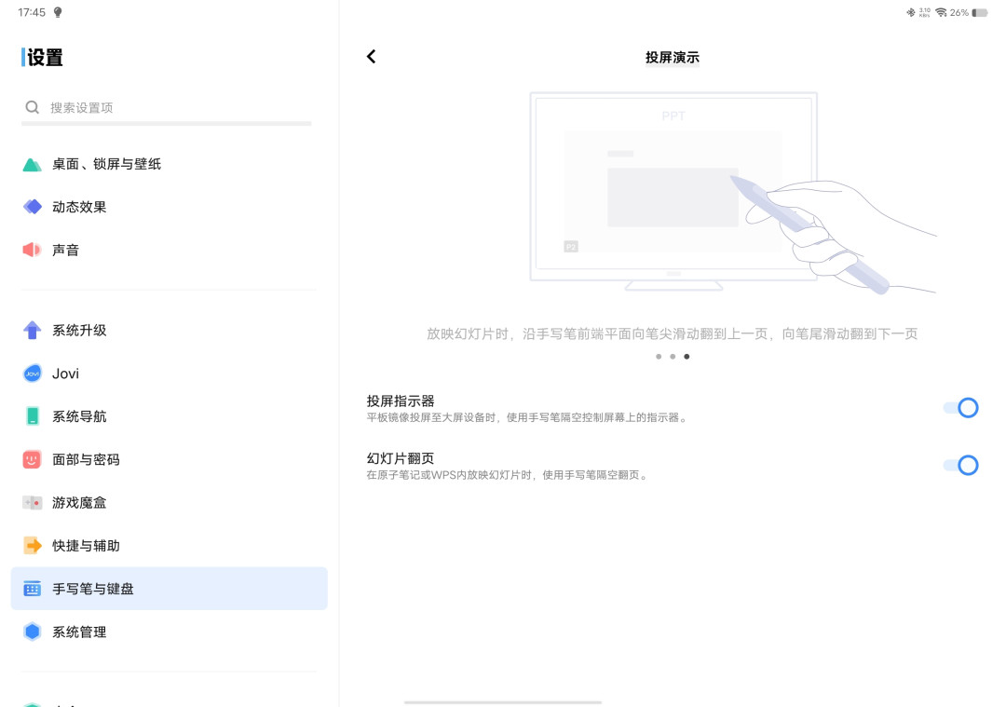The image size is (1006, 707).
Task: Open 系统升级 settings
Action: tap(170, 331)
